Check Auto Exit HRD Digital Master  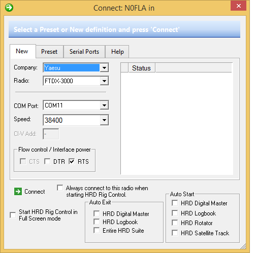[97, 213]
